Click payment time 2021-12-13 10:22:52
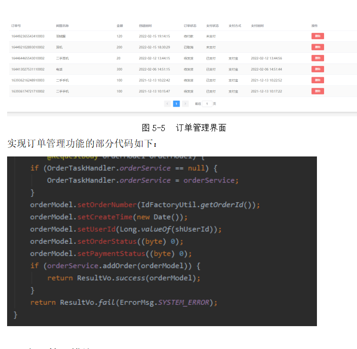Image resolution: width=357 pixels, height=349 pixels. tap(266, 80)
